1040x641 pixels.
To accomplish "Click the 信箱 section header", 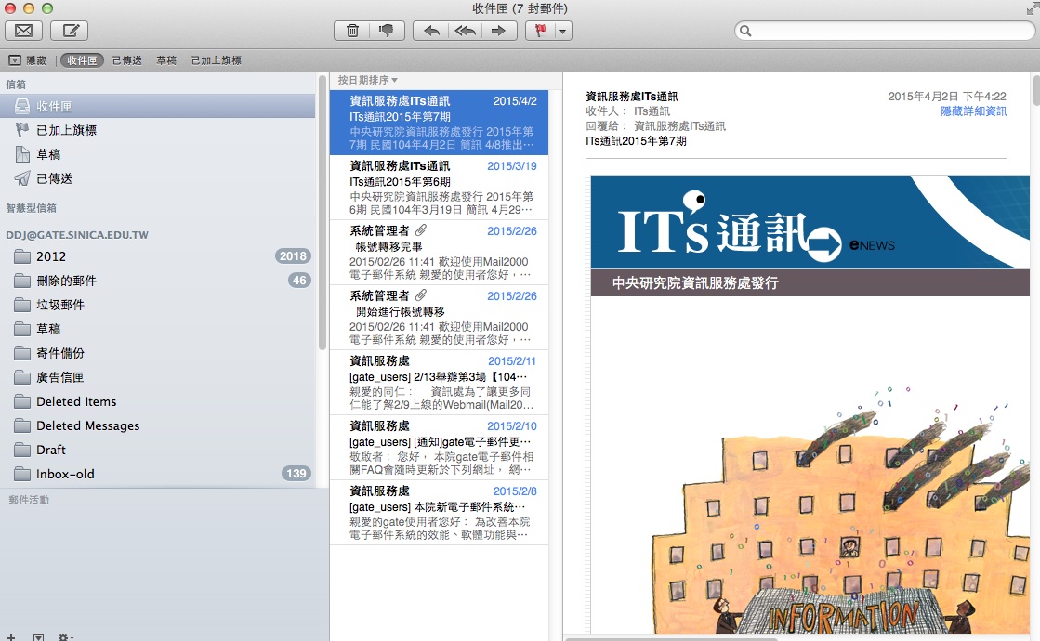I will (16, 85).
